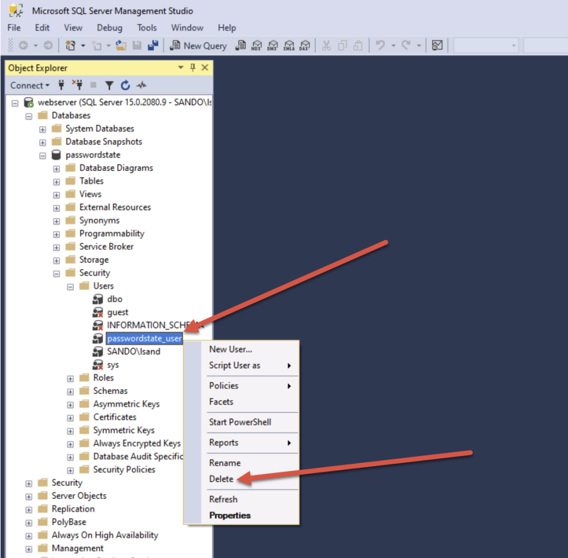Viewport: 568px width, 558px height.
Task: Open the View menu
Action: (73, 28)
